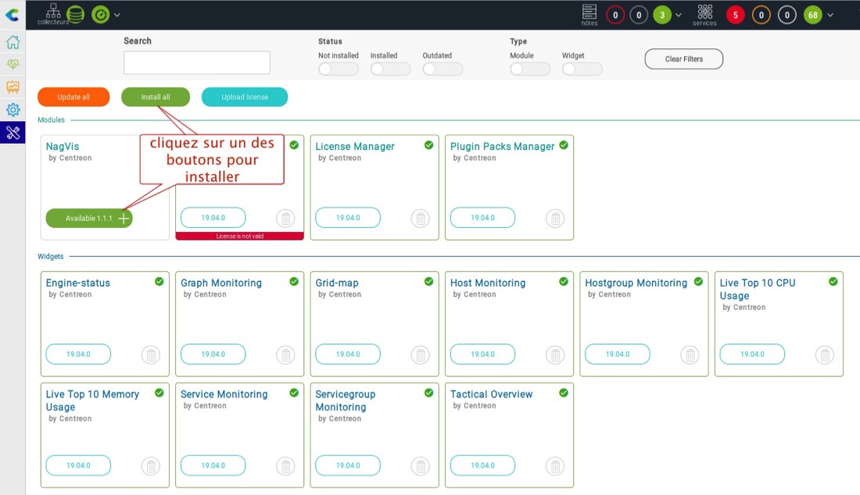860x495 pixels.
Task: Focus the Search input field
Action: (x=196, y=62)
